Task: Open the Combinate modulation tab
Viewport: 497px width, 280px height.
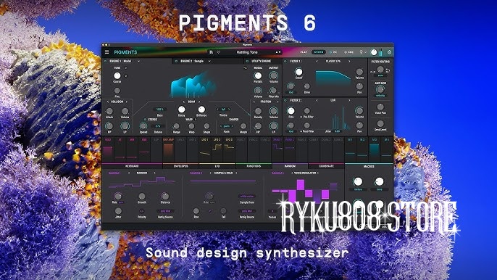Action: 326,166
